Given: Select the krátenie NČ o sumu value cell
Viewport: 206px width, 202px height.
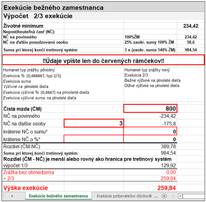Looking at the screenshot, I should [x=150, y=131].
